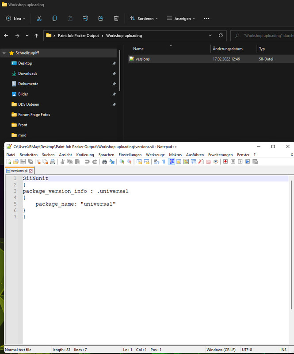Toggle synchronized horizontal scrolling icon
This screenshot has height=354, width=294.
point(147,162)
